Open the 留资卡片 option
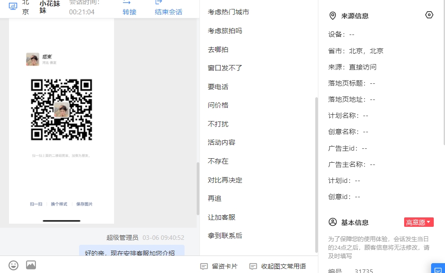 pyautogui.click(x=219, y=266)
